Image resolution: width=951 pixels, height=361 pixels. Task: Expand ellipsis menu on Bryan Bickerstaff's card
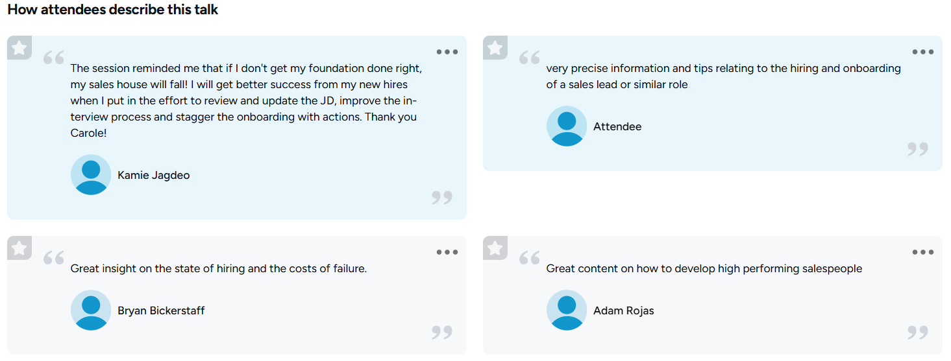447,252
